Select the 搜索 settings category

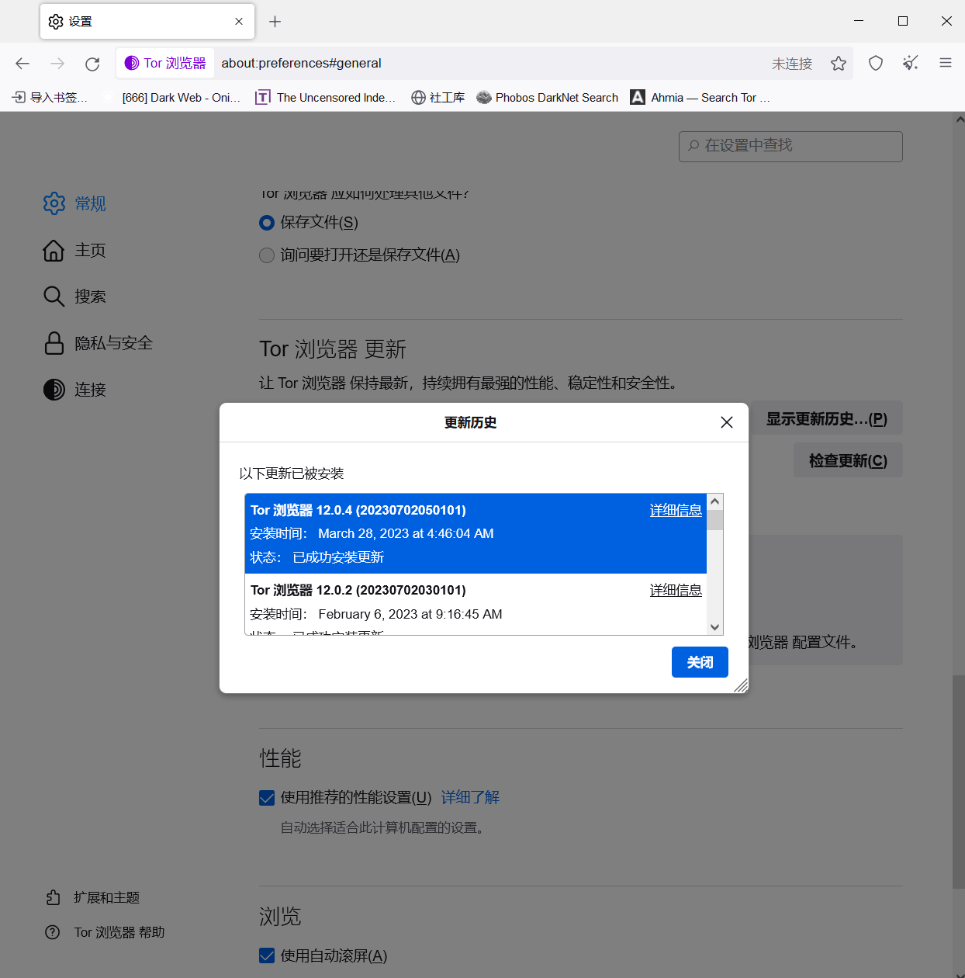pyautogui.click(x=74, y=297)
